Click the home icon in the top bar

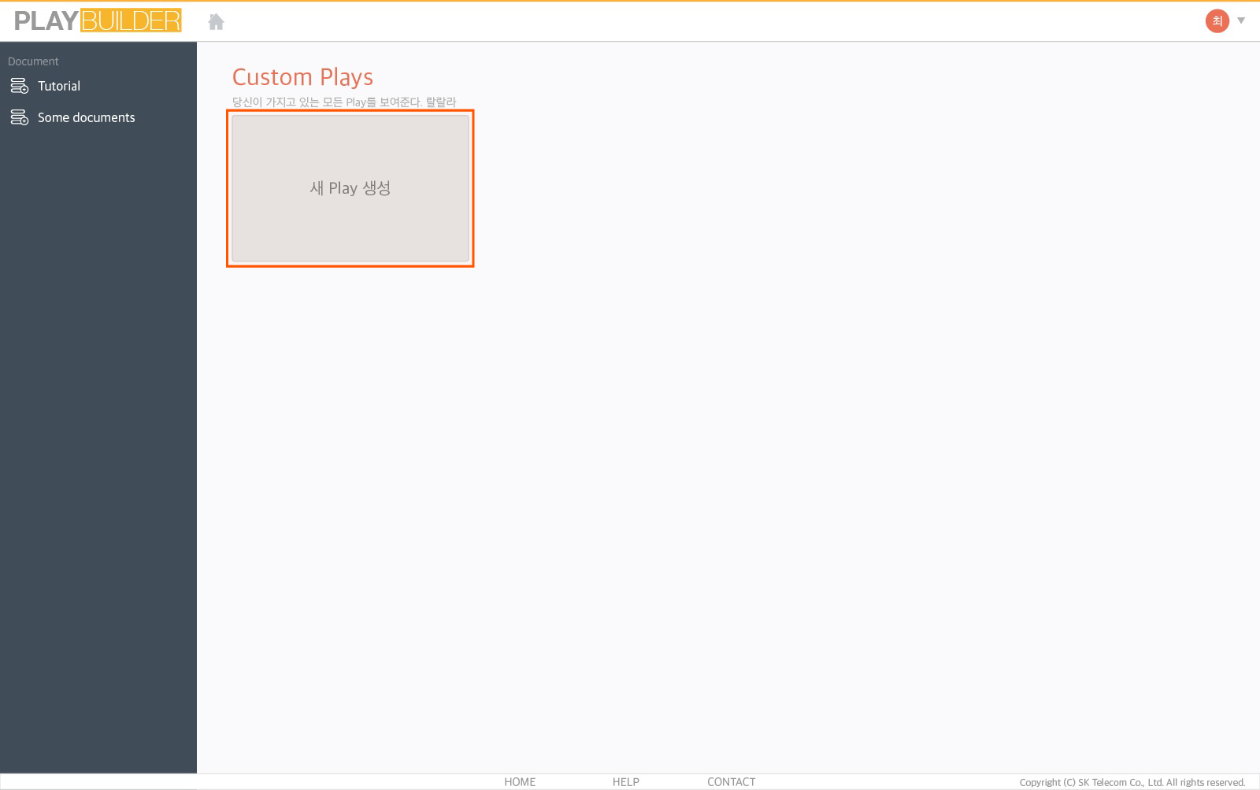pyautogui.click(x=216, y=22)
